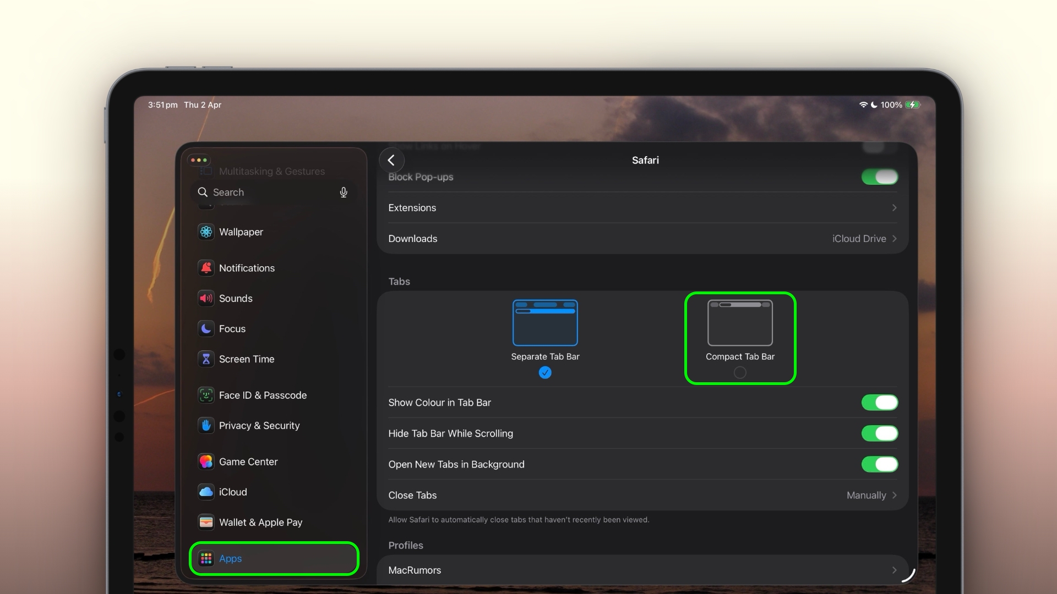Select the Compact Tab Bar radio button

point(740,372)
